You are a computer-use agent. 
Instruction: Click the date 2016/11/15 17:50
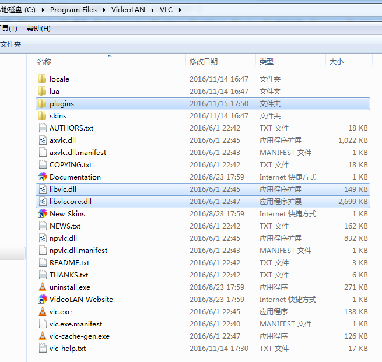219,104
